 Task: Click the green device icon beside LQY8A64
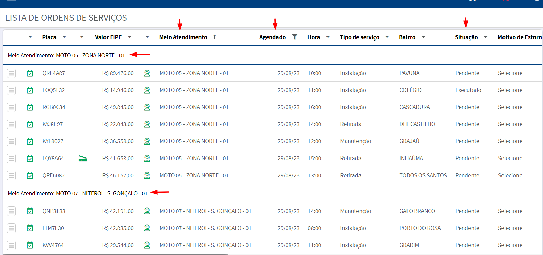point(83,158)
